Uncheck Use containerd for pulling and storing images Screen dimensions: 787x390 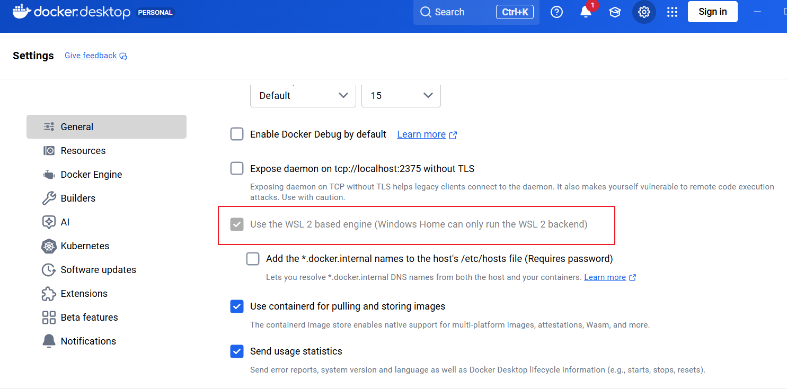(237, 306)
